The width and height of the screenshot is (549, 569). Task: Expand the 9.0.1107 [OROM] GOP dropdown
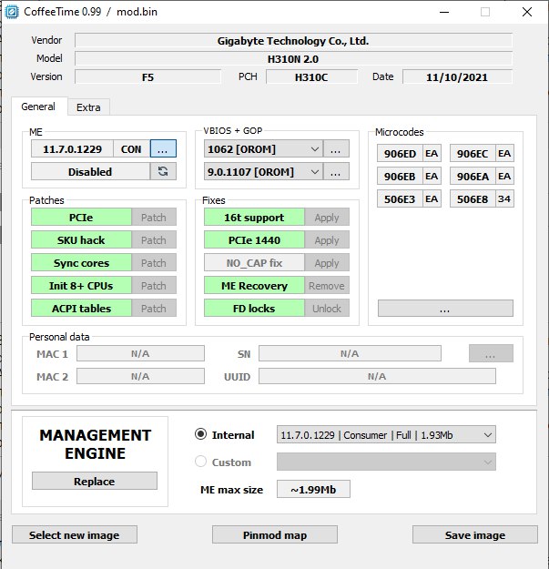point(263,172)
